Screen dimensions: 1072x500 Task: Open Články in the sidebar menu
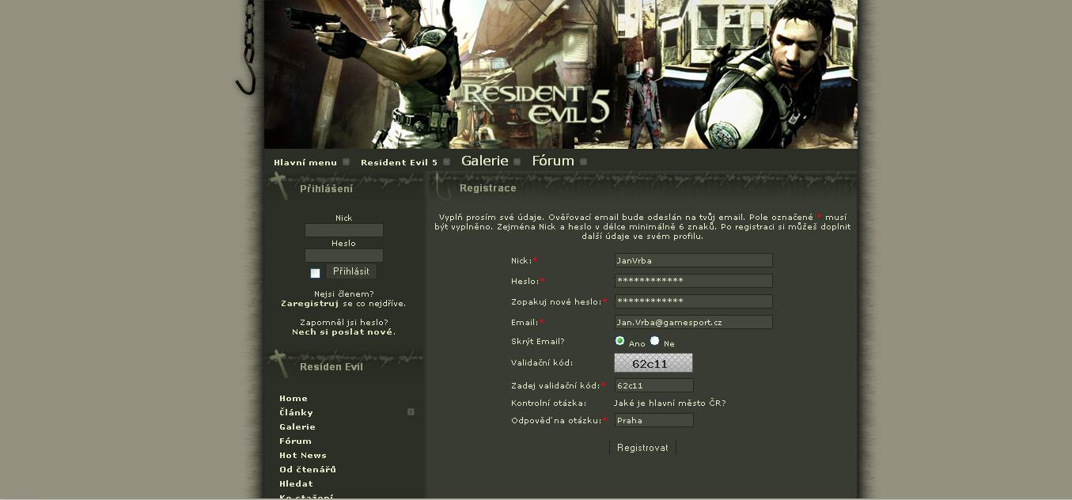(x=296, y=413)
